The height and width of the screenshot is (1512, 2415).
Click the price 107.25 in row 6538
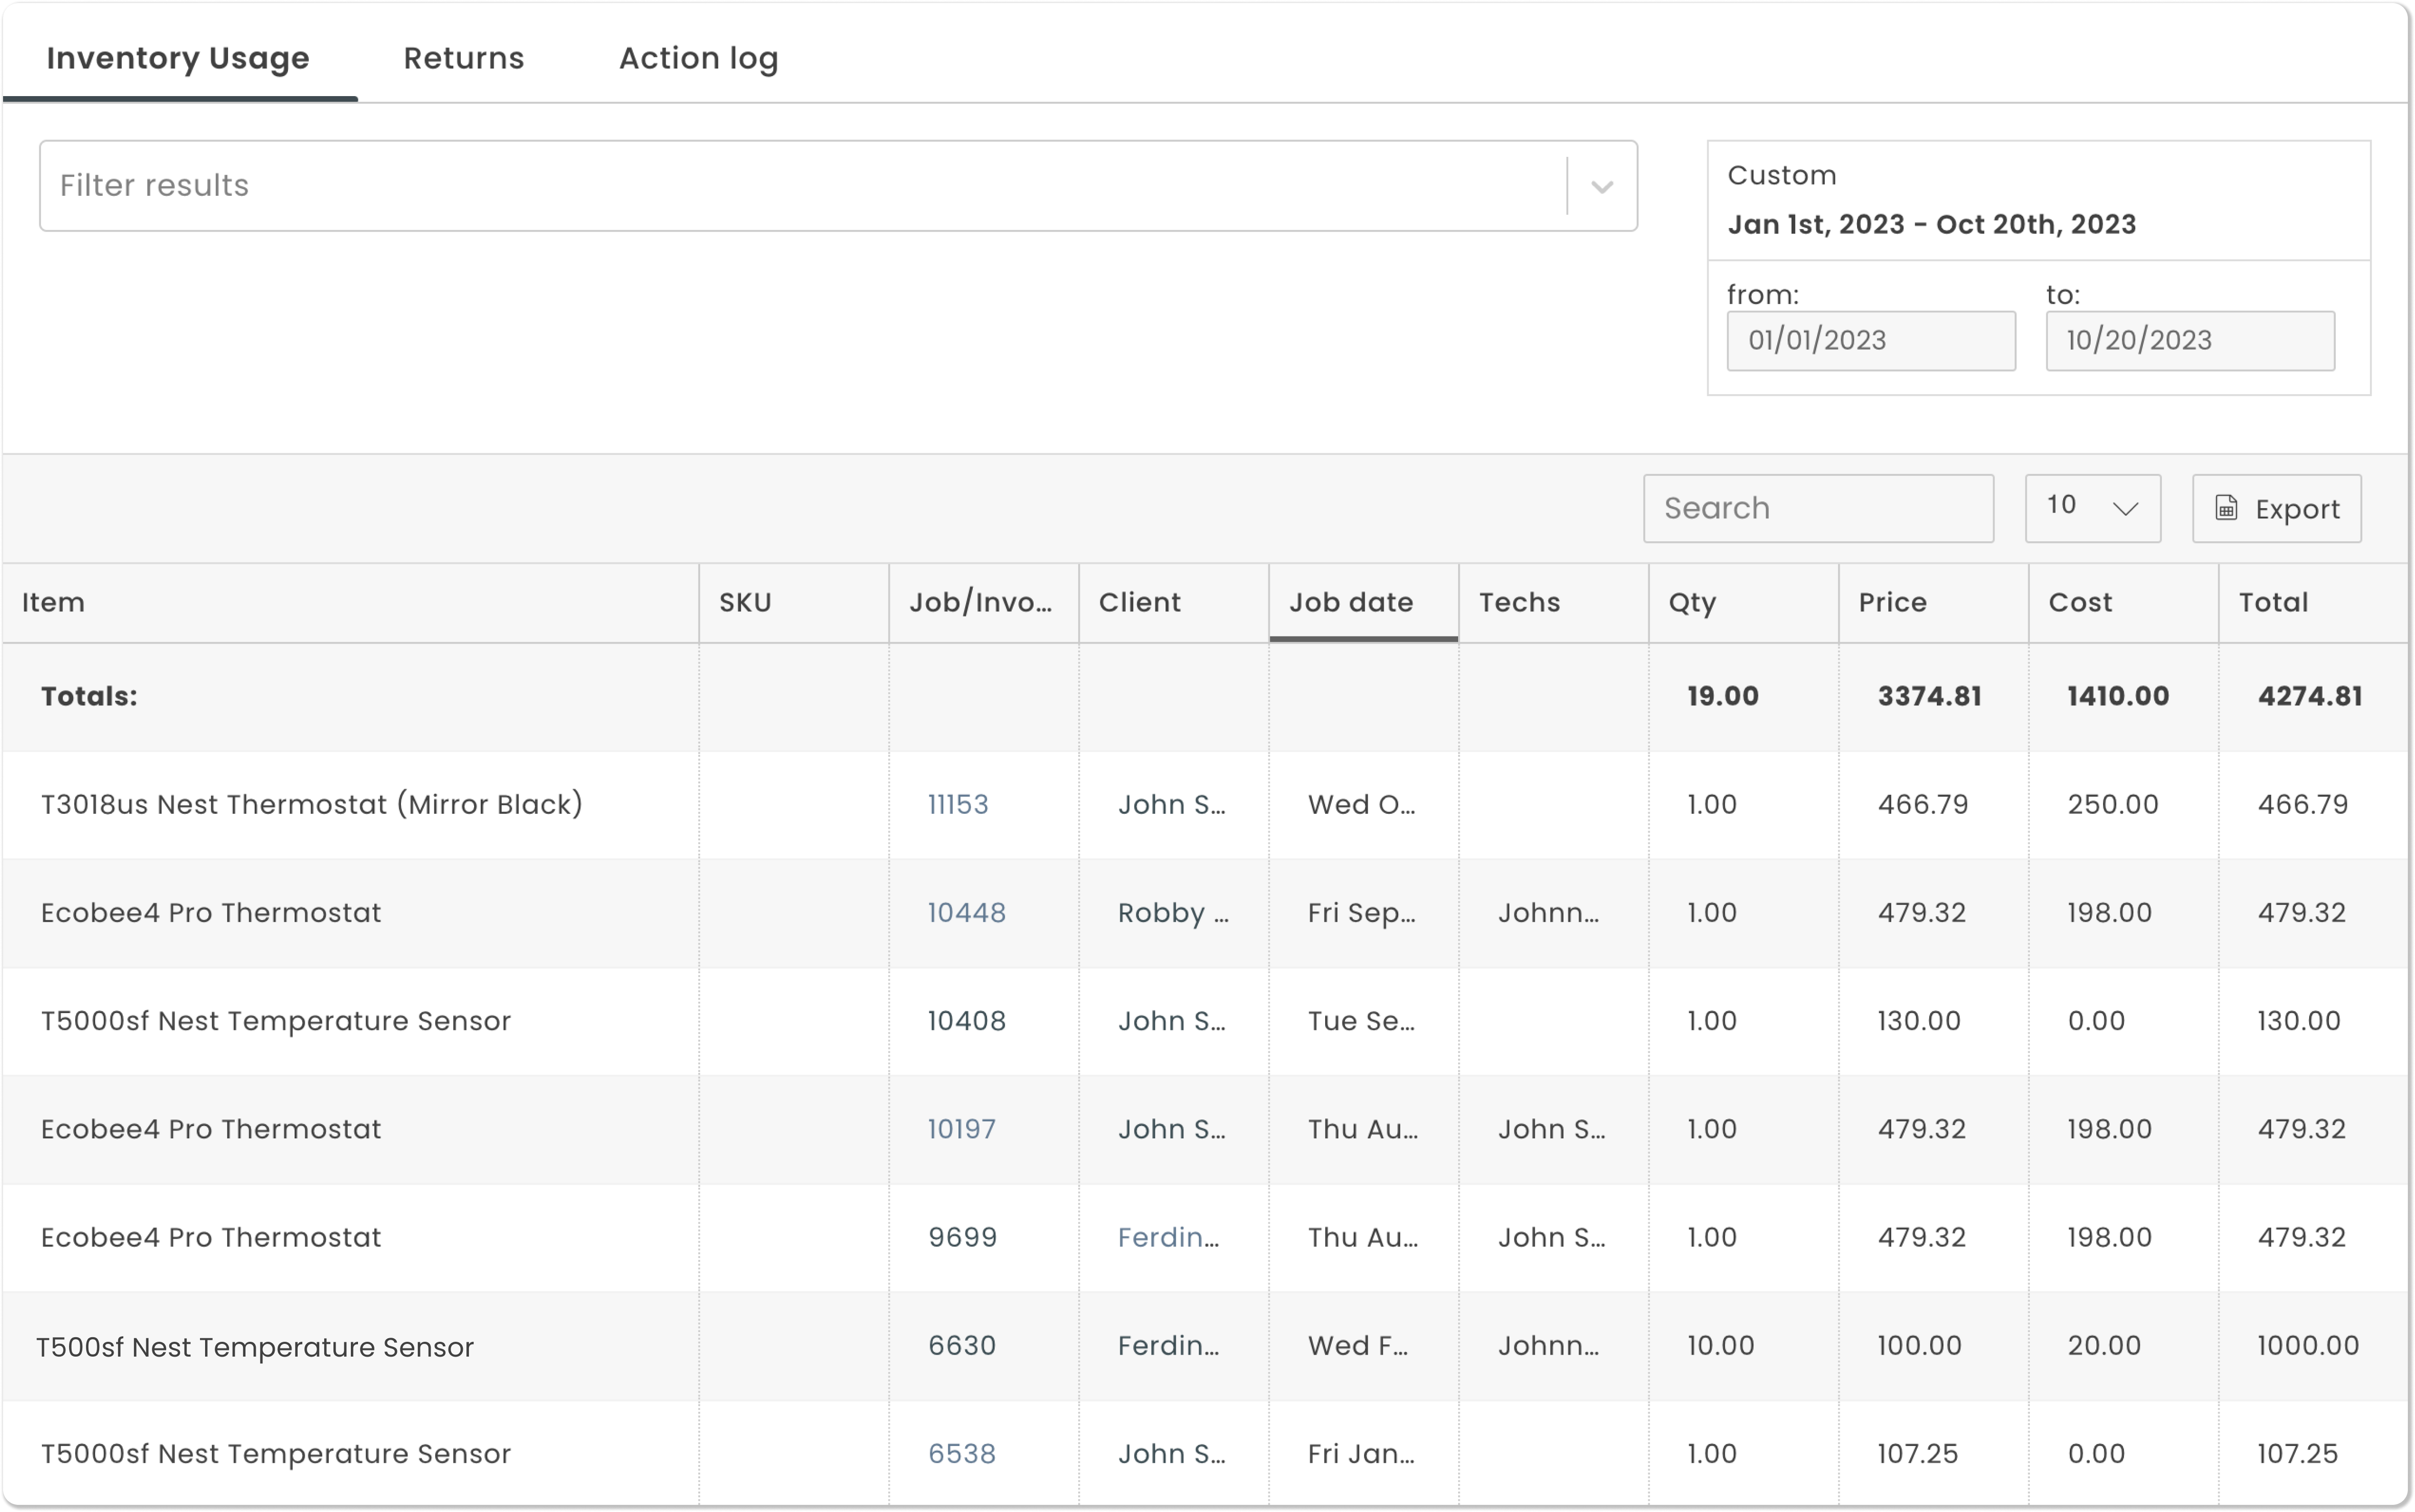[1918, 1454]
